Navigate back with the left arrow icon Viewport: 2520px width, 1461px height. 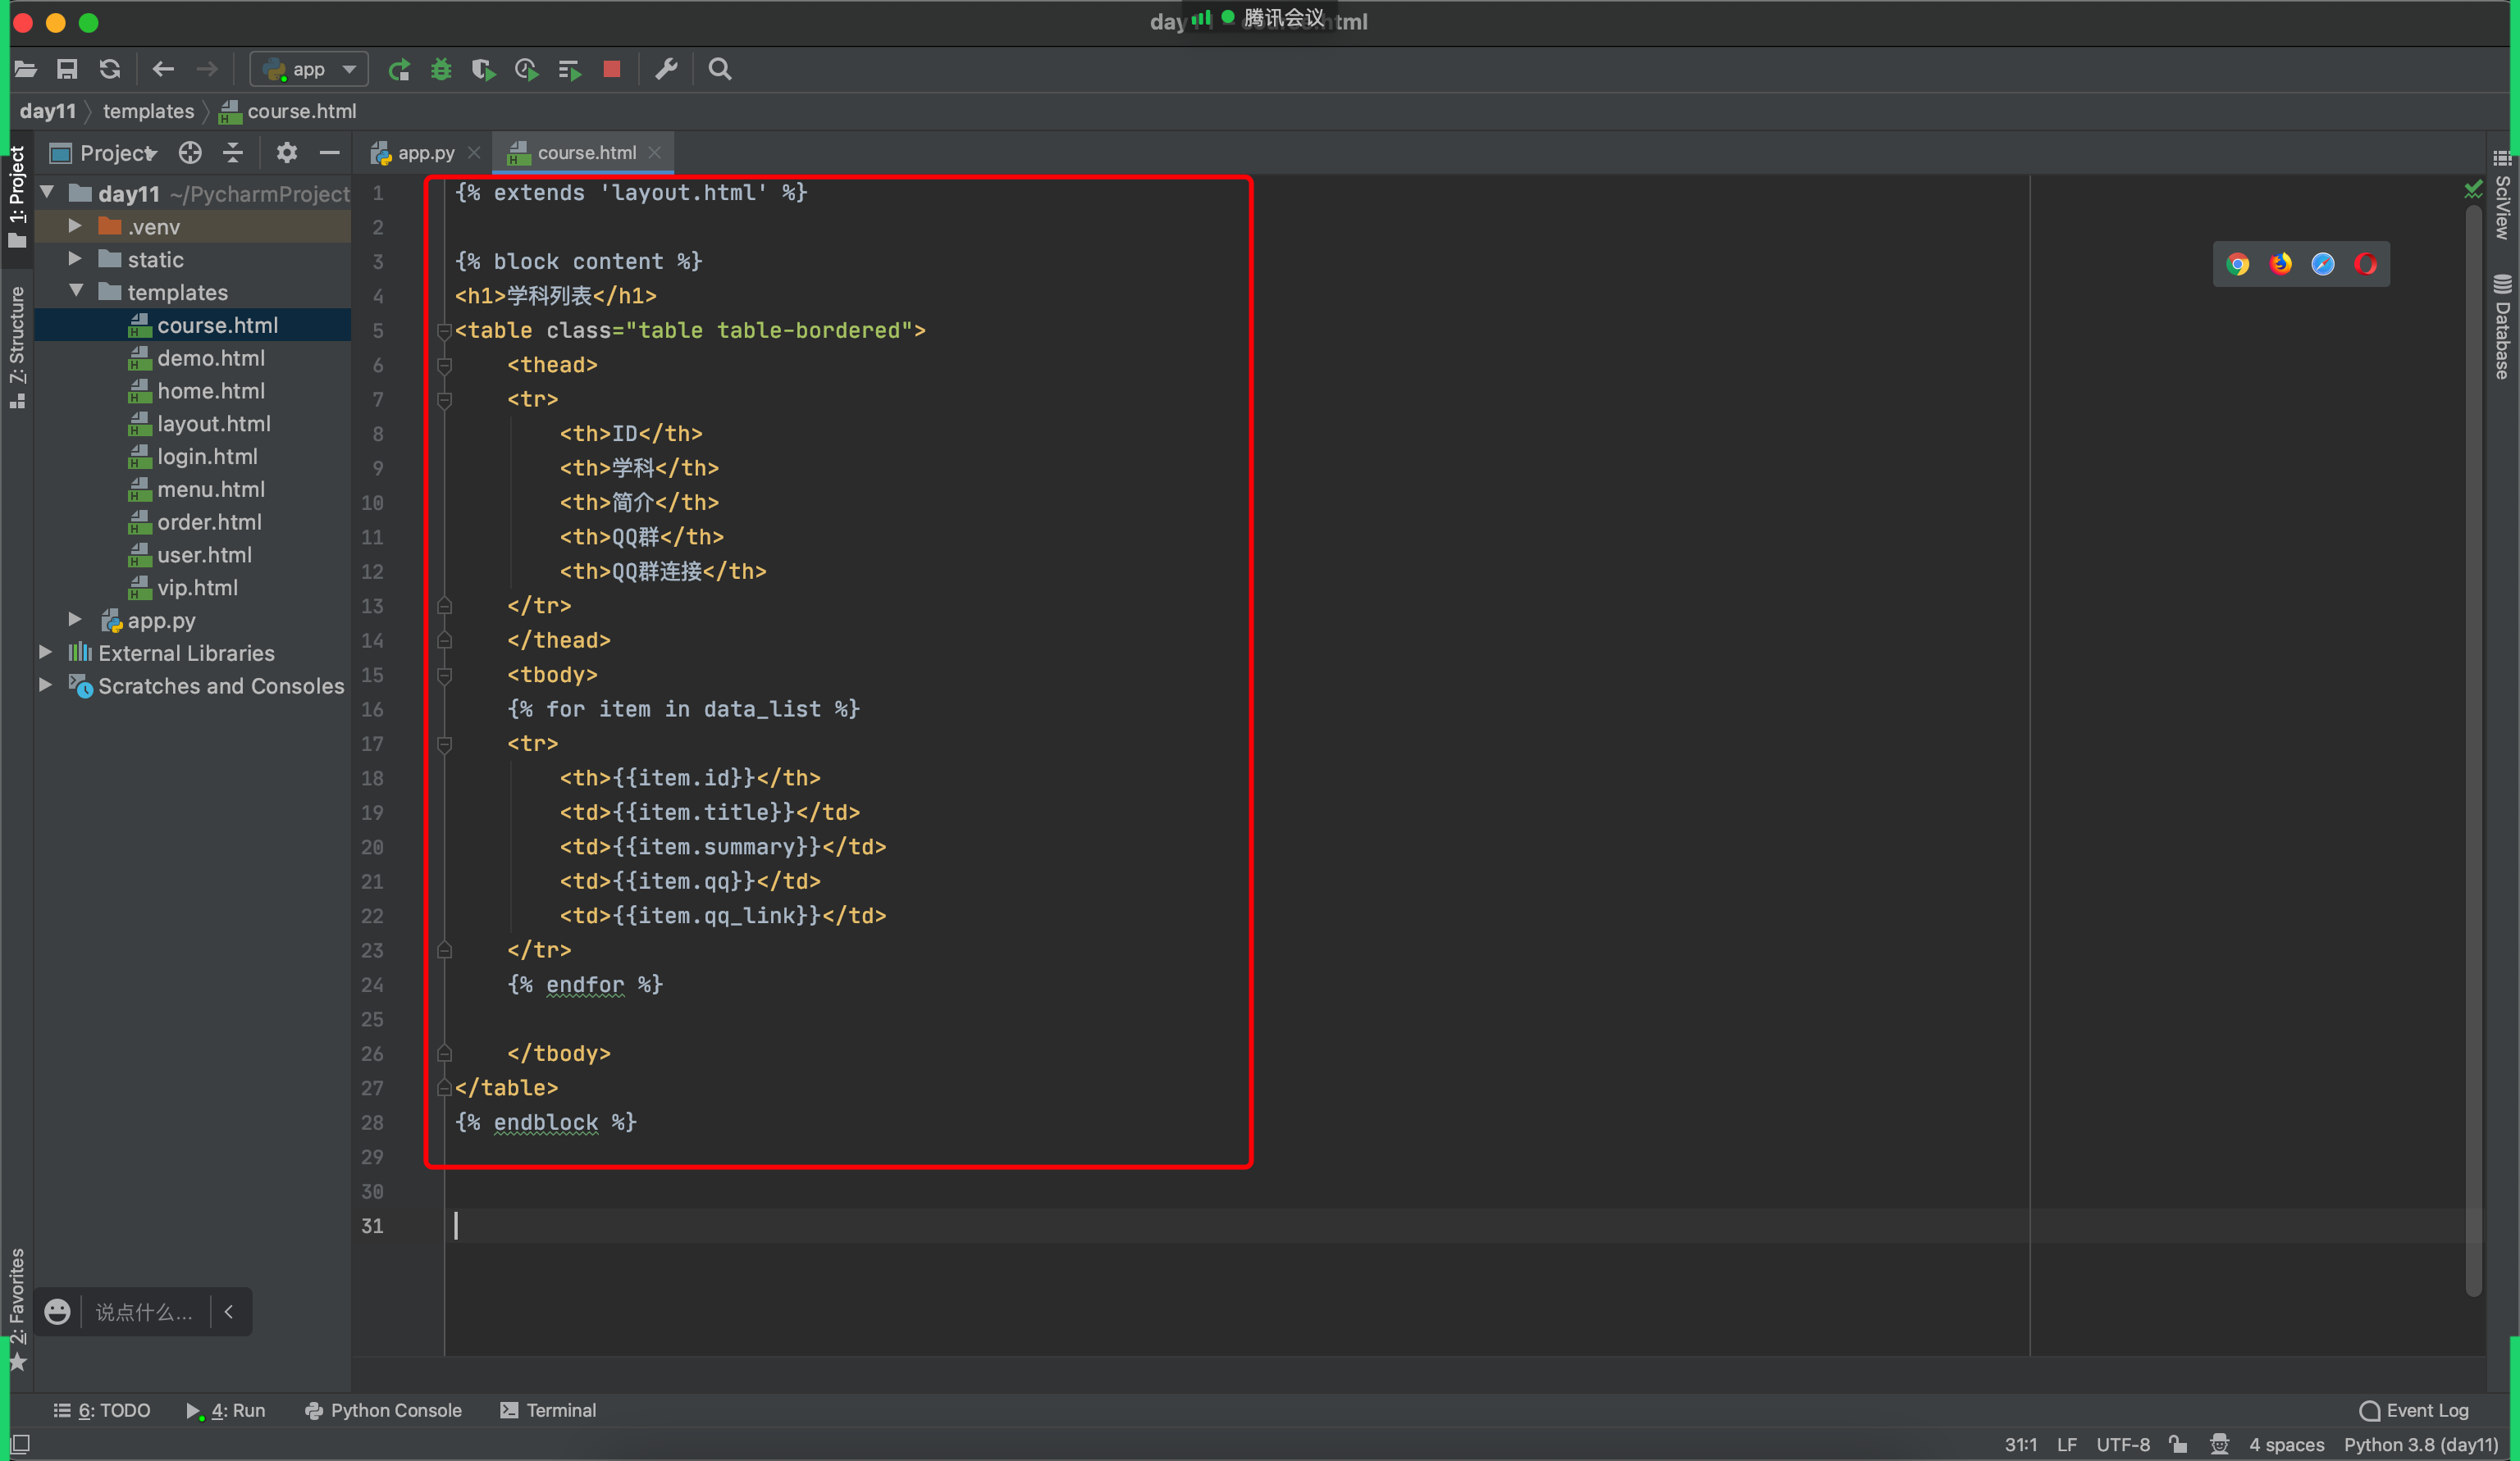[x=163, y=69]
